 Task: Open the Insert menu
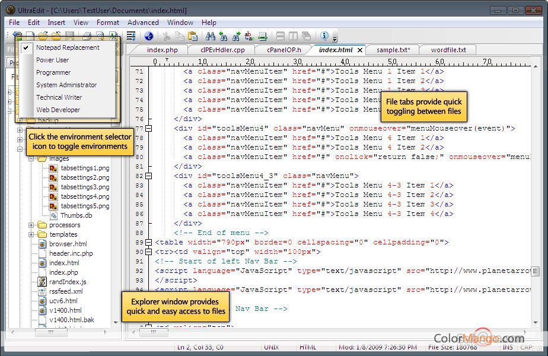(56, 23)
